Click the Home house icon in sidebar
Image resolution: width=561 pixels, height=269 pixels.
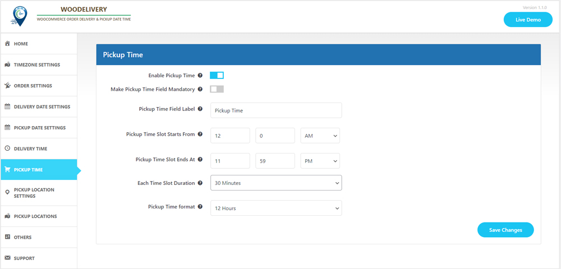click(8, 44)
